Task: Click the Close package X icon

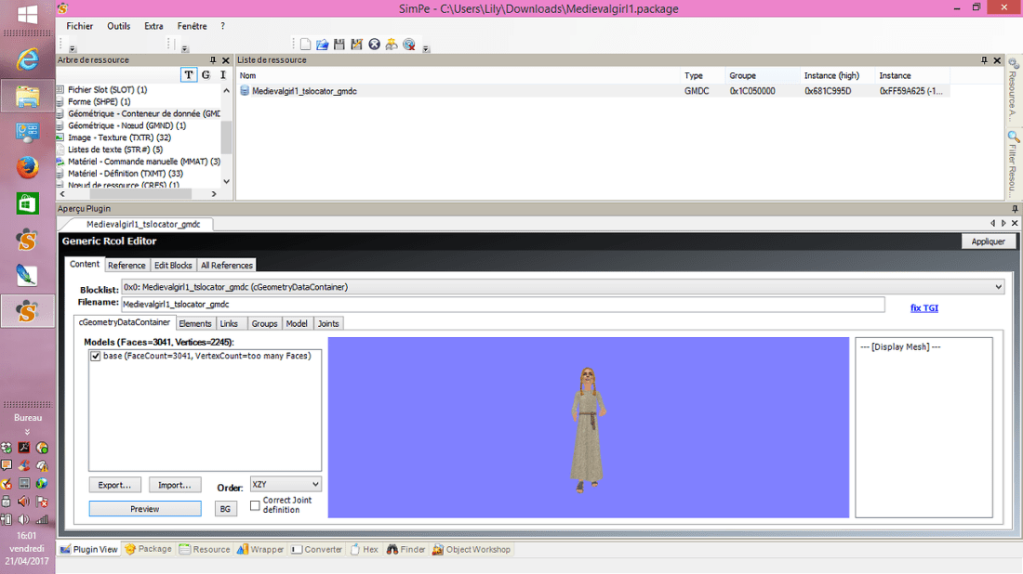Action: 374,45
